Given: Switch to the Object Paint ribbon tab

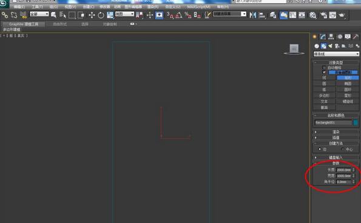Looking at the screenshot, I should tap(110, 24).
